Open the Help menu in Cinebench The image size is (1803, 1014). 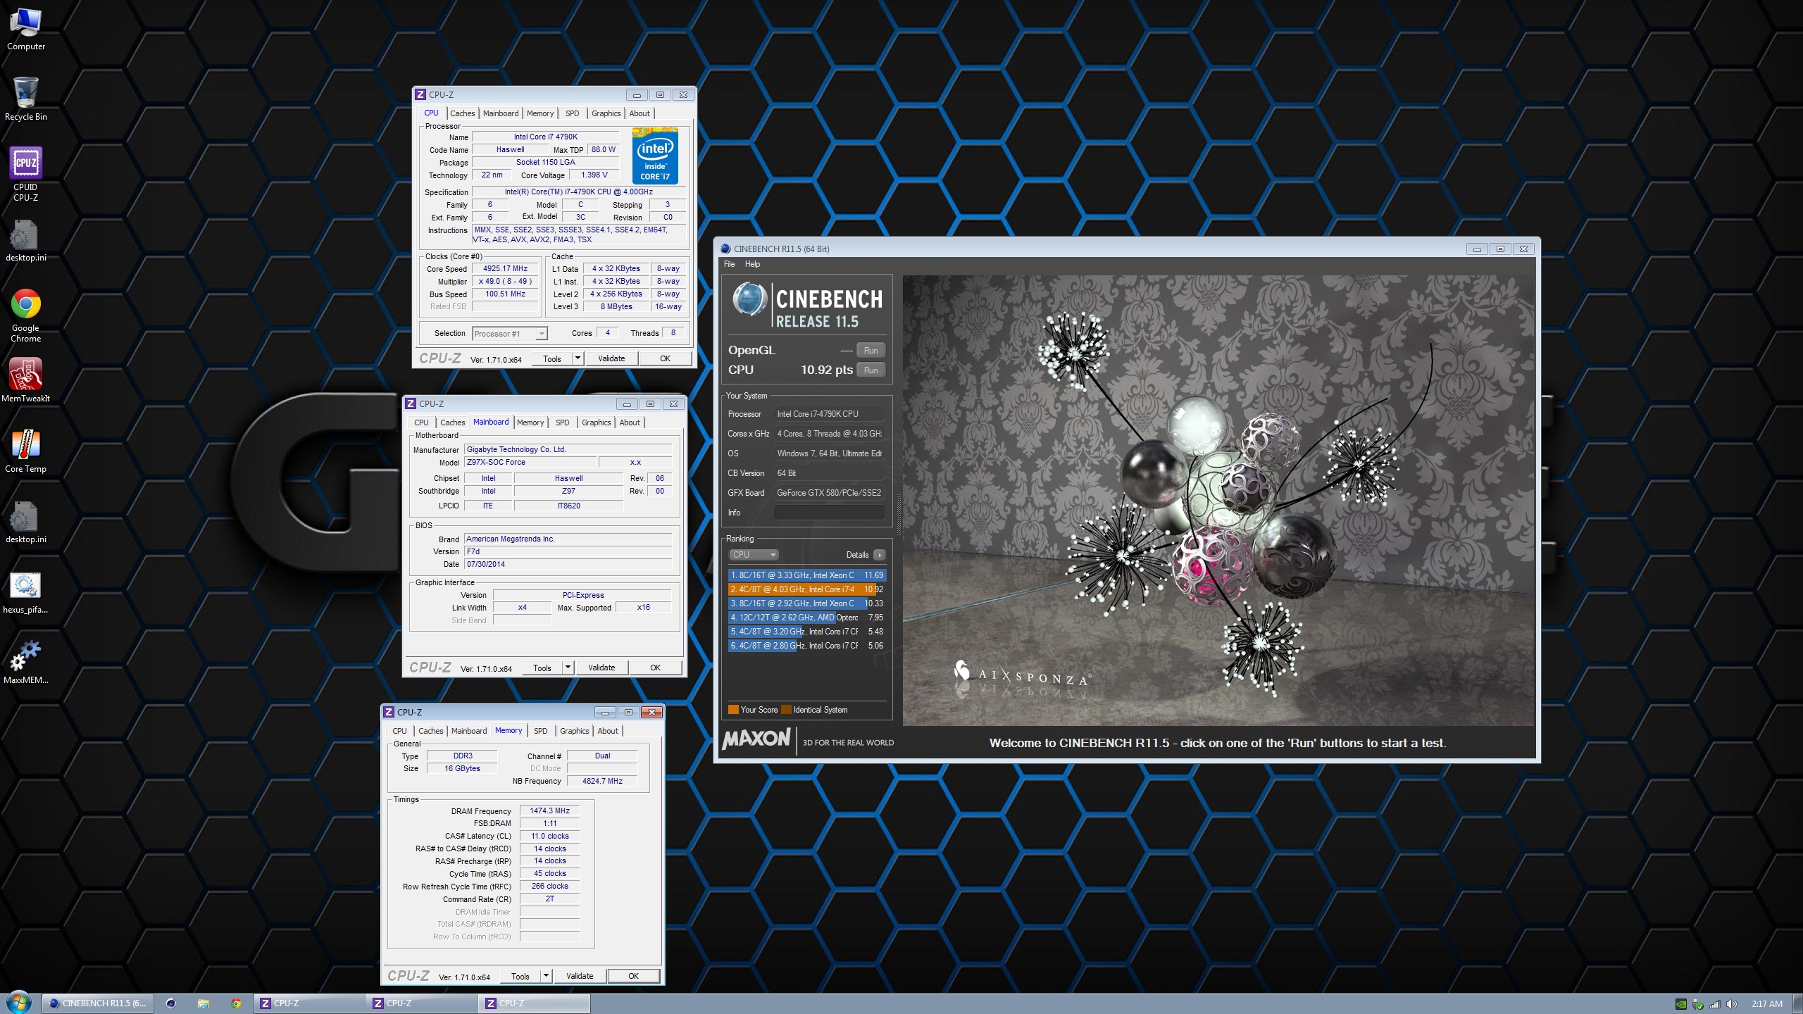(752, 264)
